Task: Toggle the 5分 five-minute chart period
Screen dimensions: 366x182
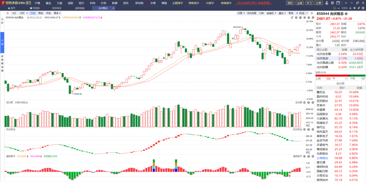Action: pyautogui.click(x=14, y=13)
